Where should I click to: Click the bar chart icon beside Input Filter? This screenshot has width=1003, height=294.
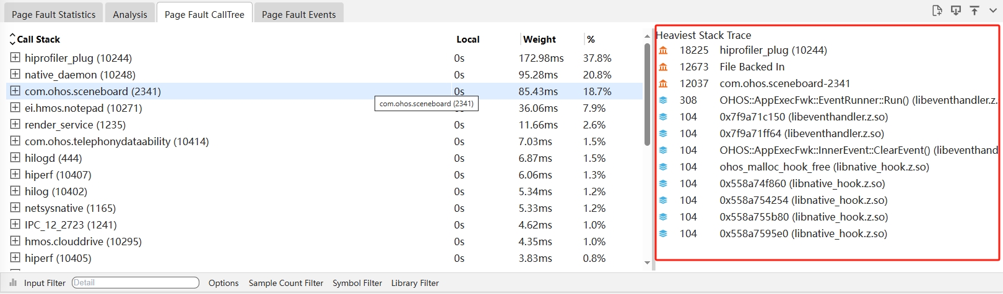[x=13, y=283]
